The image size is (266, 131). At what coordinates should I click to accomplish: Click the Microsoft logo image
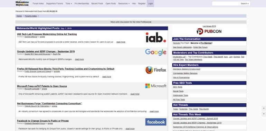click(x=156, y=86)
